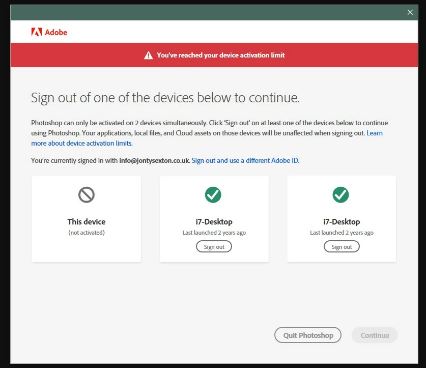Open 'Learn more about device activation limits' link
Image resolution: width=426 pixels, height=368 pixels.
click(x=82, y=143)
